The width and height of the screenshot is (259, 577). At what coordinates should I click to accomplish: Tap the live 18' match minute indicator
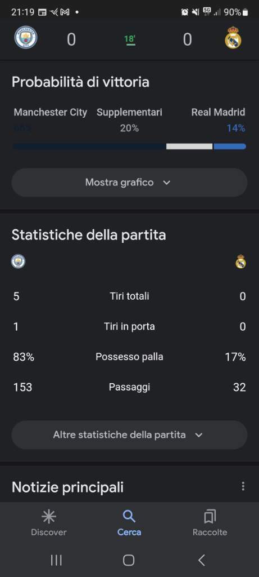(x=129, y=39)
